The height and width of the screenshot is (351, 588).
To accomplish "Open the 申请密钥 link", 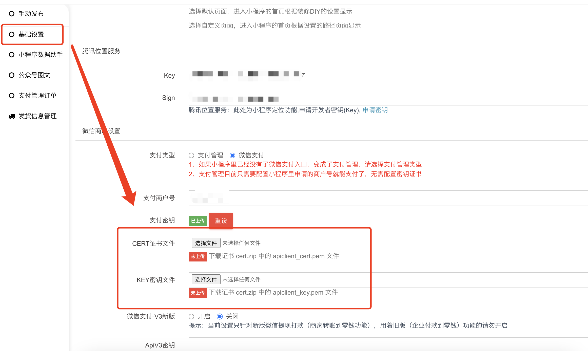I will (x=375, y=110).
